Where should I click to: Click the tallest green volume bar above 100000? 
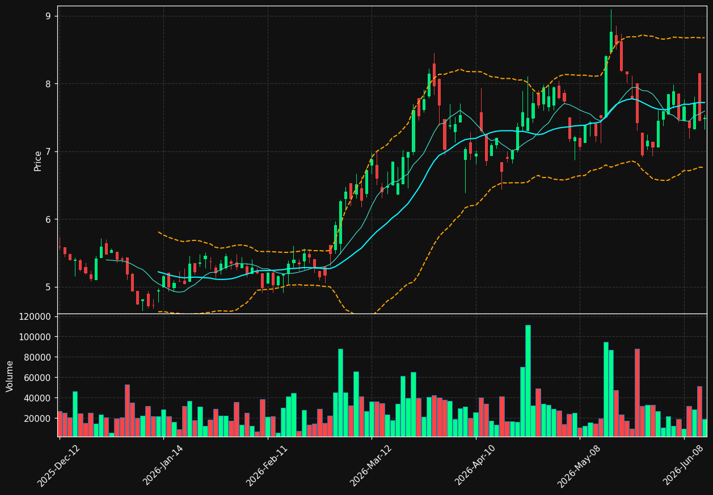528,380
